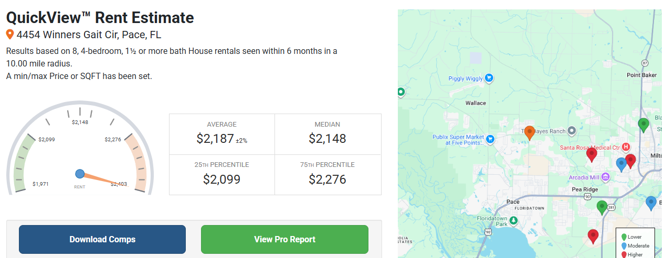
Task: Select the green pin south of Point Baker
Action: pyautogui.click(x=643, y=125)
